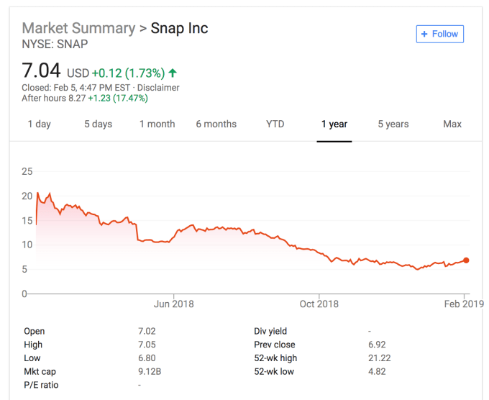Show the 6 months chart
The image size is (489, 400).
click(x=216, y=124)
